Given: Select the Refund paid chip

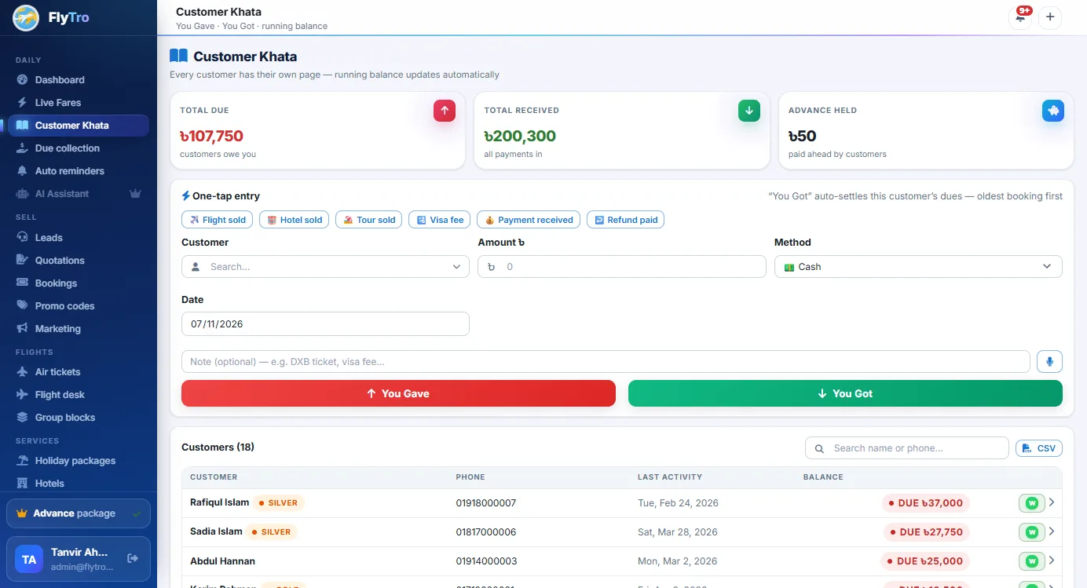Looking at the screenshot, I should point(625,220).
